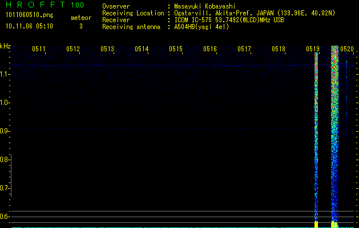Click the A504HB(yagi 4el) antenna text
Viewport: 359px width, 228px height.
coord(201,27)
